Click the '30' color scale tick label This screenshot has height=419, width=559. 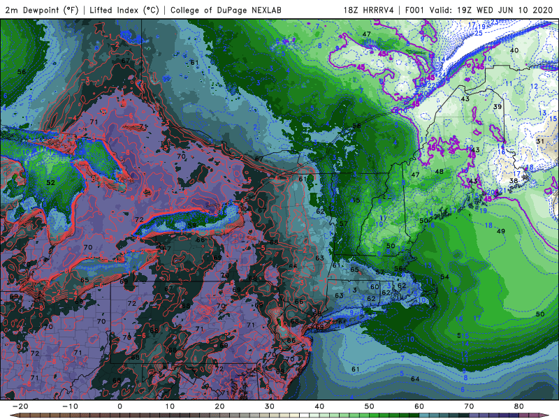270,406
